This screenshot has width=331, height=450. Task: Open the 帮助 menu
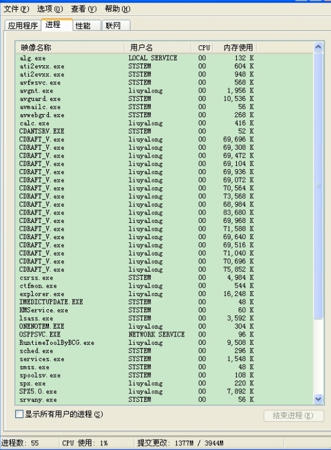click(x=117, y=9)
